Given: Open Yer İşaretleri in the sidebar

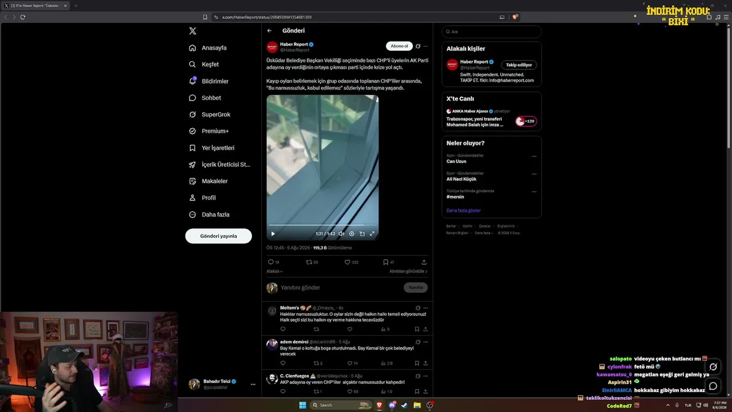Looking at the screenshot, I should coord(212,148).
